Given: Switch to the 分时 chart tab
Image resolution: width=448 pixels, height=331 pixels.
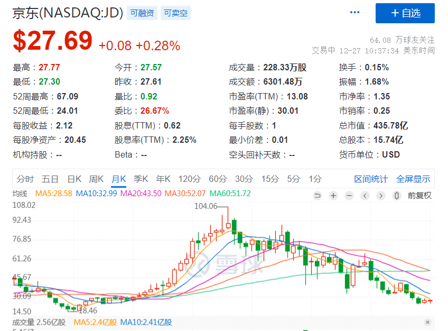Looking at the screenshot, I should click(x=25, y=179).
